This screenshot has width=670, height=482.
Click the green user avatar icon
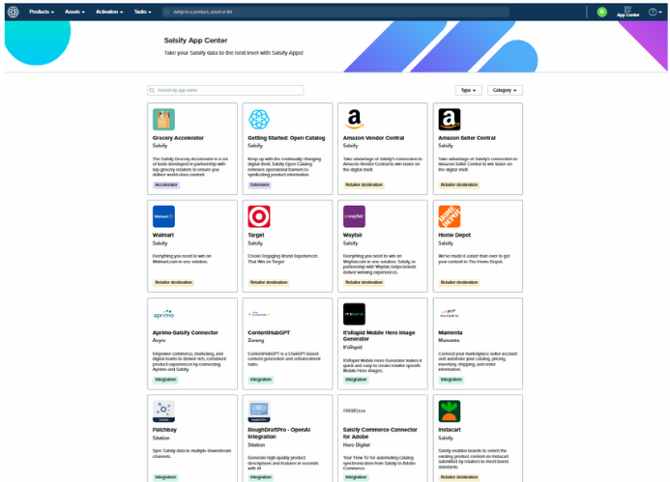[x=602, y=12]
